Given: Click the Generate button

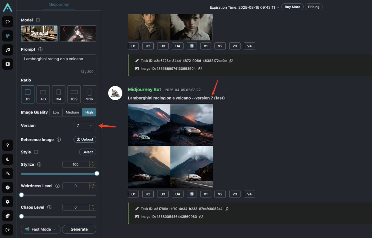Looking at the screenshot, I should pyautogui.click(x=79, y=229).
